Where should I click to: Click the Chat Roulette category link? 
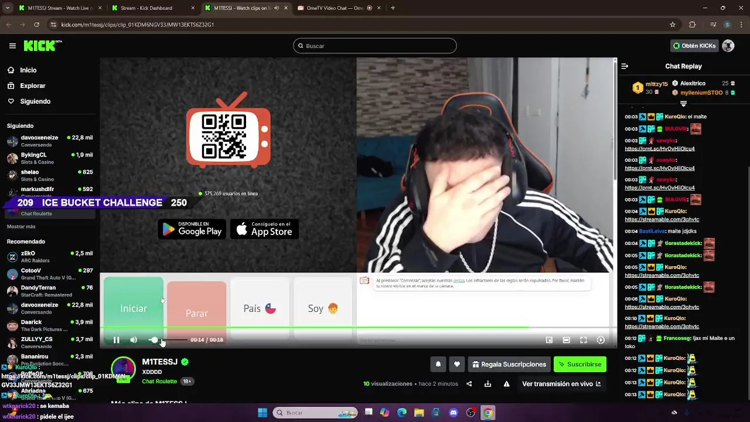(159, 382)
